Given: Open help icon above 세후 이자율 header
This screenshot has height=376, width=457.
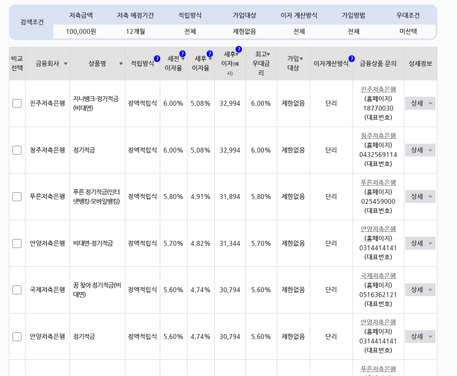Looking at the screenshot, I should click(x=210, y=54).
